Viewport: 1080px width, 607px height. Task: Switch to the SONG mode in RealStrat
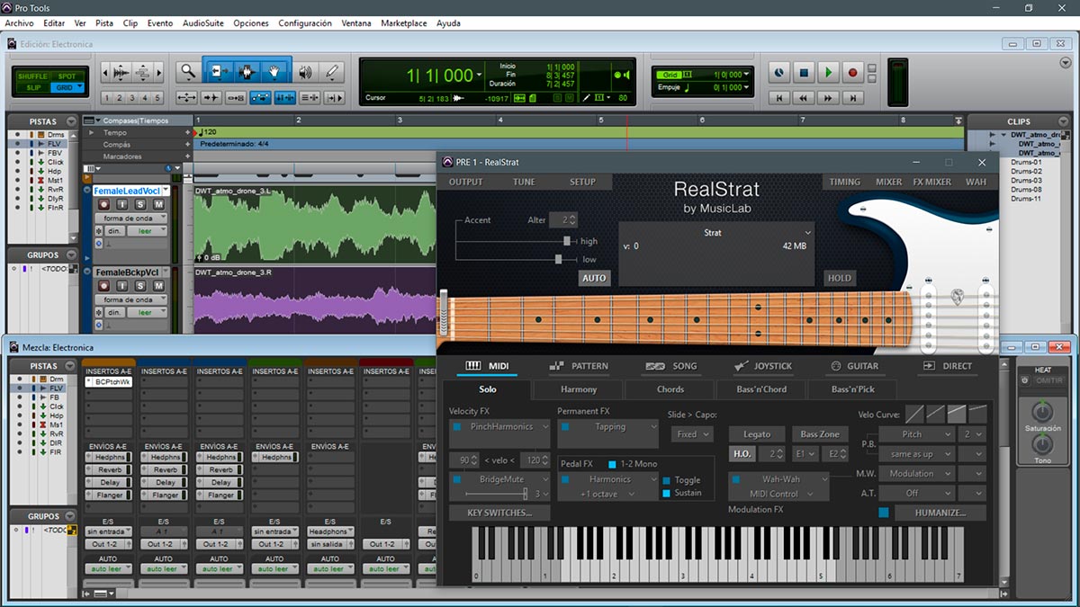point(671,366)
